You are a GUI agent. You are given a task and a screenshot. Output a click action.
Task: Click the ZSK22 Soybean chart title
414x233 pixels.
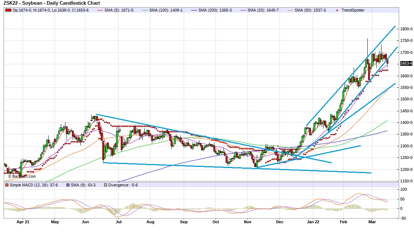point(52,3)
